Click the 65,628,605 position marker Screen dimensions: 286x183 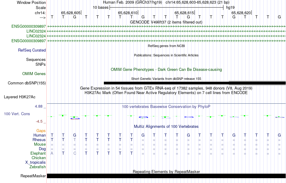click(x=71, y=13)
